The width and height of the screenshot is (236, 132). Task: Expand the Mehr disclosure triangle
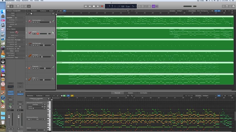click(8, 26)
